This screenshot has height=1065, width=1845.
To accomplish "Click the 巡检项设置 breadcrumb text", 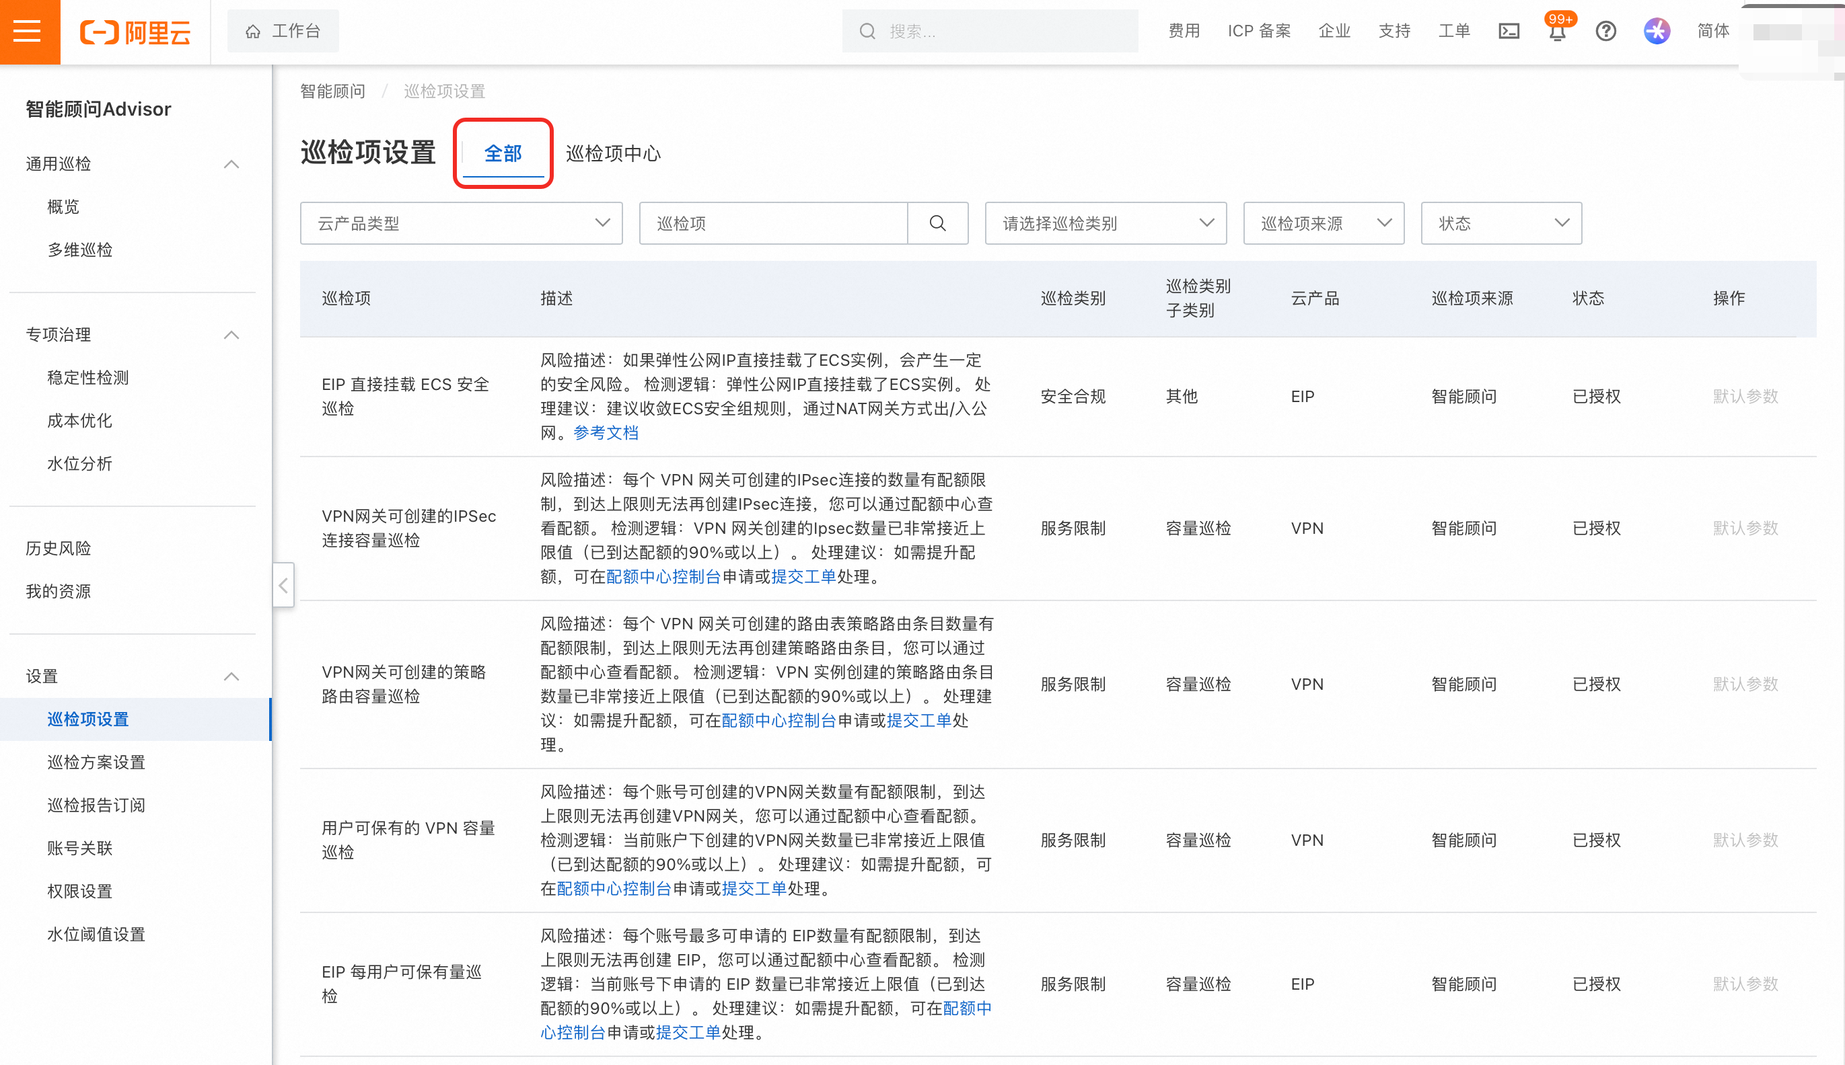I will (444, 91).
